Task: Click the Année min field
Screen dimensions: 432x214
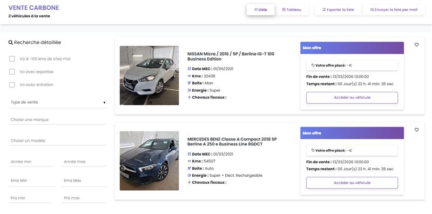Action: tap(31, 162)
